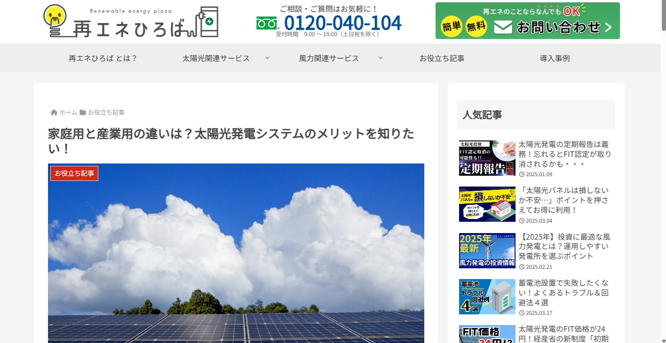Click the ご相談・ご質問はお気軽に text

pos(329,8)
